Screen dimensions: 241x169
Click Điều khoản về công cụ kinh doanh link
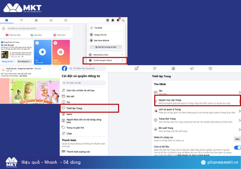pos(194,155)
